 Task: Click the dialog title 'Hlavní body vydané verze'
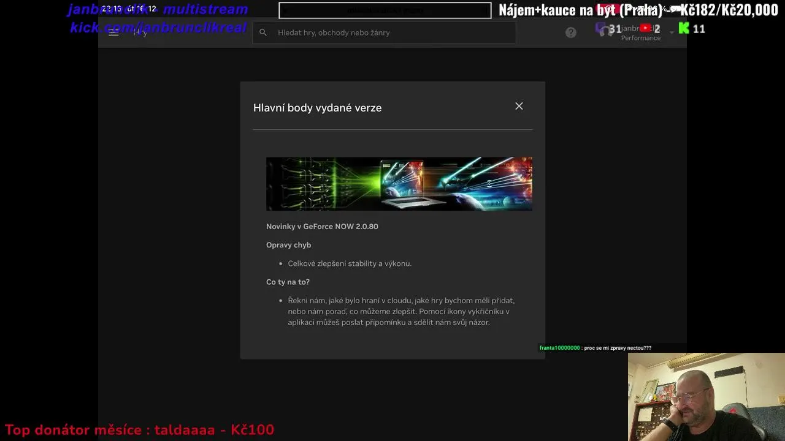tap(317, 108)
